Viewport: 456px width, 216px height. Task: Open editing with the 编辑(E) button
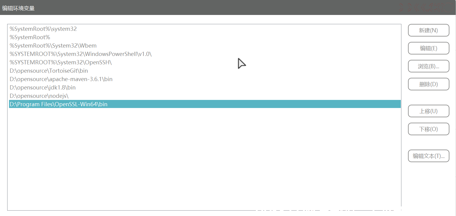tap(428, 48)
